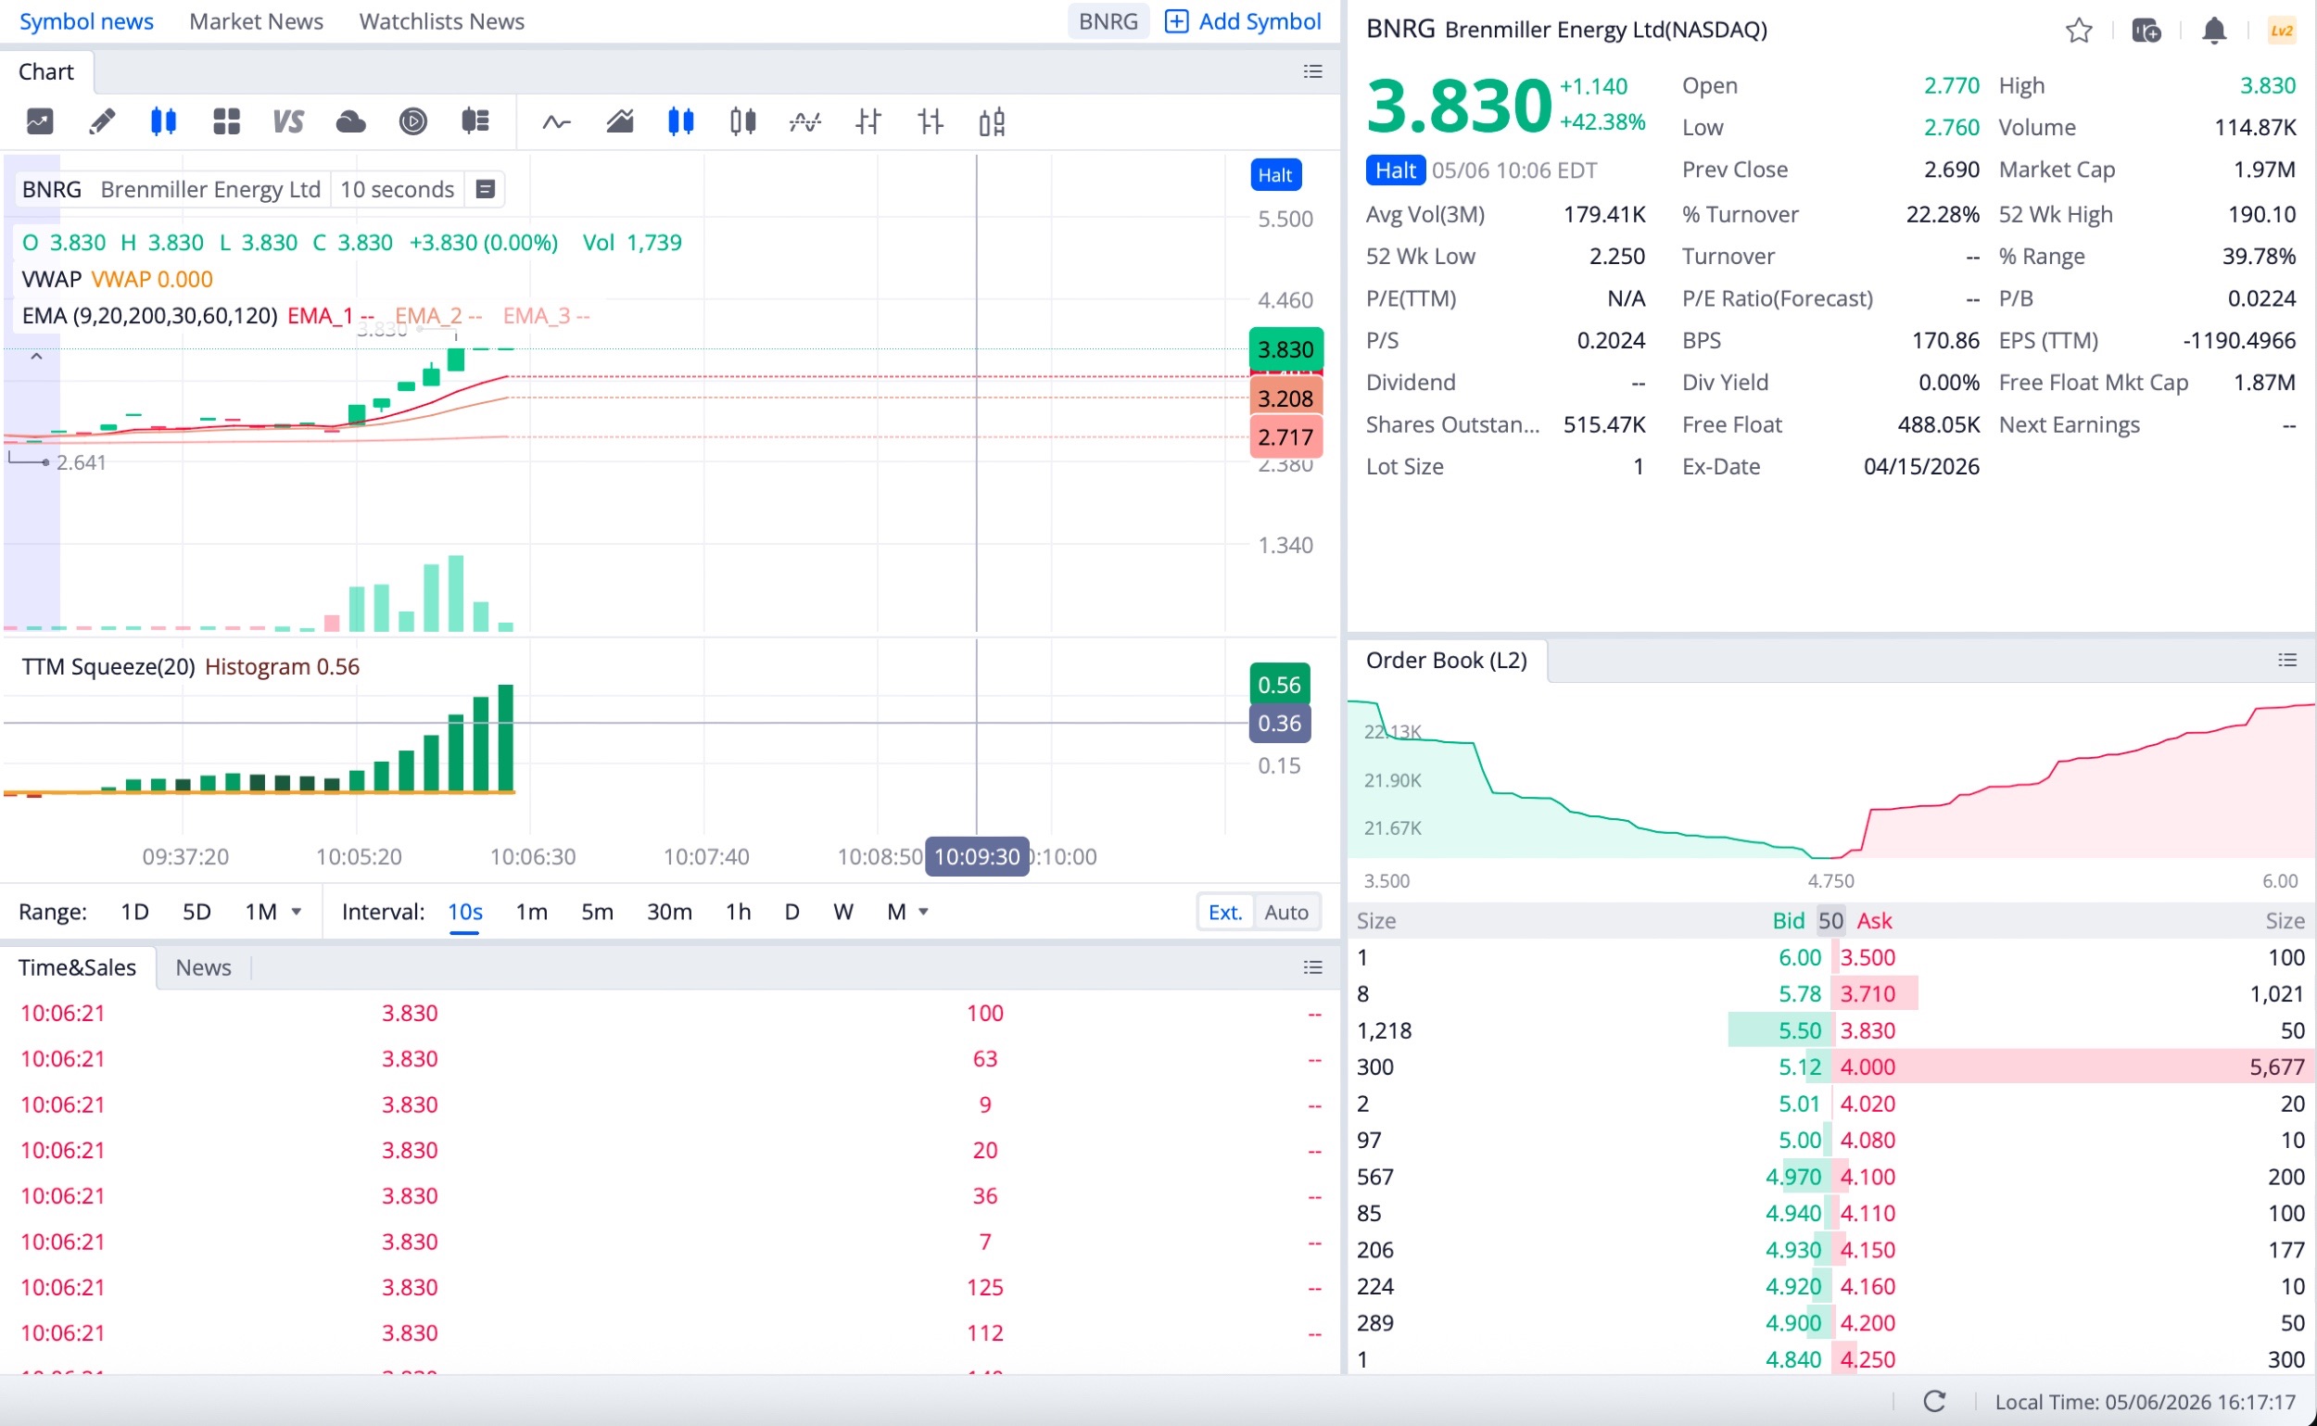
Task: Select the dashed-baseline wave chart type icon
Action: (x=805, y=121)
